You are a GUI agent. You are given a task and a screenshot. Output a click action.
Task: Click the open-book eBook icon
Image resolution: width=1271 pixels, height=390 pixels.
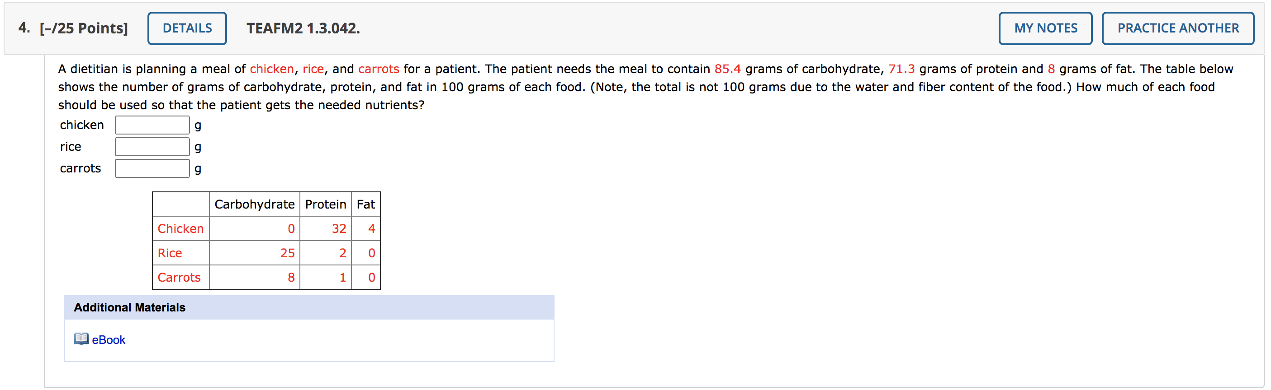click(x=81, y=339)
